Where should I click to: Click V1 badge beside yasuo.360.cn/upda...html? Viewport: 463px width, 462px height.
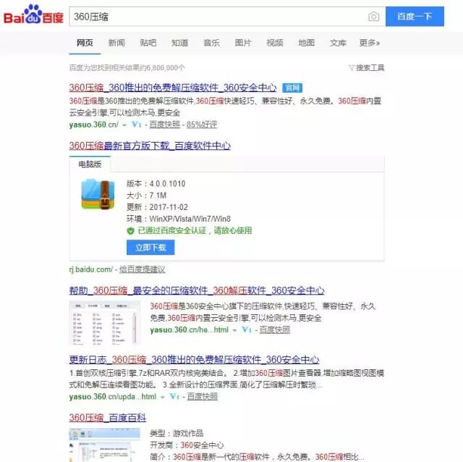click(174, 396)
